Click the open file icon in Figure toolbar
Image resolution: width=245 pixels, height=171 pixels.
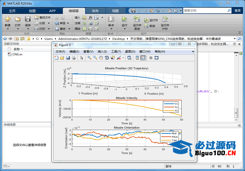[62, 58]
